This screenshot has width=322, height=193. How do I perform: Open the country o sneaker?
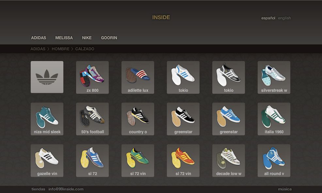pos(138,119)
